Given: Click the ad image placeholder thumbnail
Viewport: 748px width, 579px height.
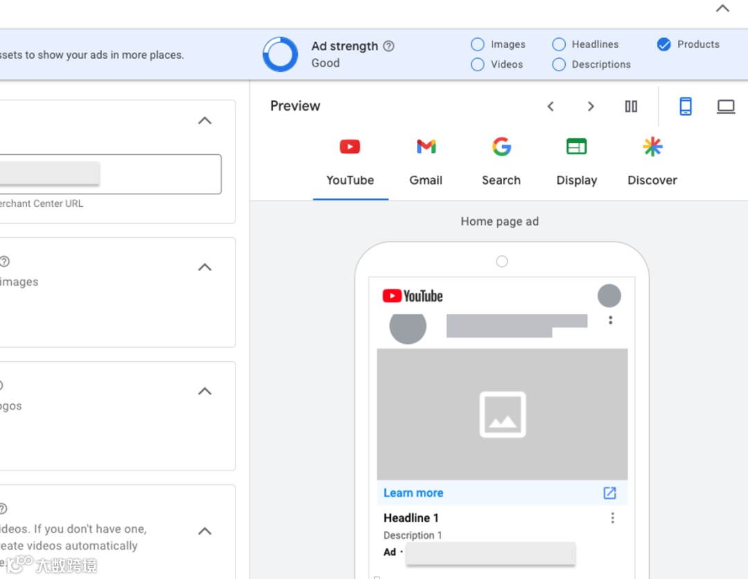Looking at the screenshot, I should pyautogui.click(x=502, y=414).
